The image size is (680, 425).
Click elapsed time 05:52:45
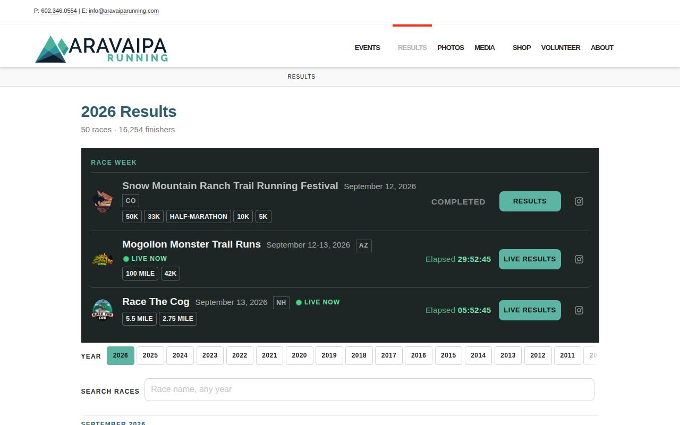point(474,310)
